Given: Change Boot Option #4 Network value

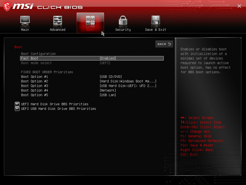Looking at the screenshot, I should point(108,90).
